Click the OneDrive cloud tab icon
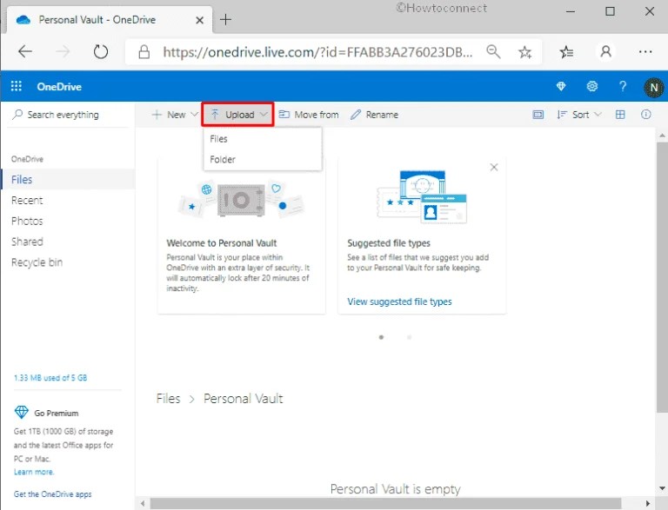 [x=23, y=20]
